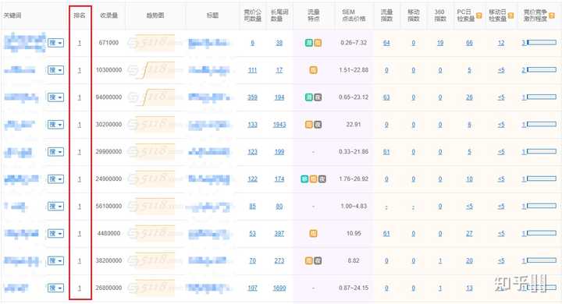Click green traffic badge in 94000000 row
562x304 pixels.
tap(309, 97)
